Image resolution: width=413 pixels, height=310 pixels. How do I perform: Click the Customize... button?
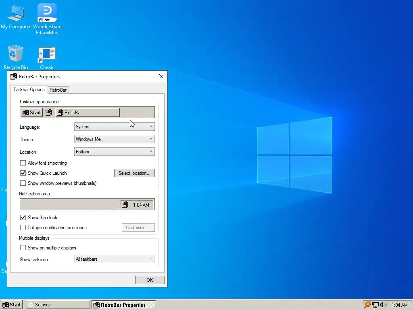pyautogui.click(x=138, y=228)
